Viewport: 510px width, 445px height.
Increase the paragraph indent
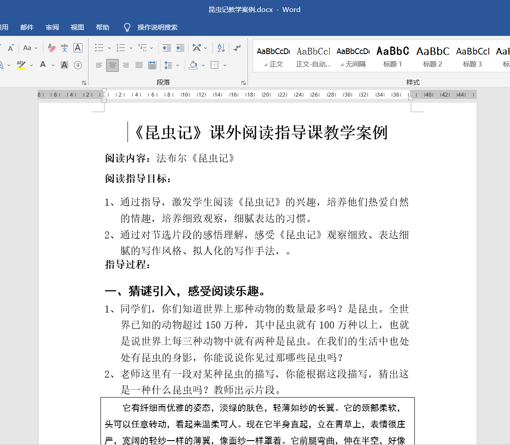pos(180,48)
